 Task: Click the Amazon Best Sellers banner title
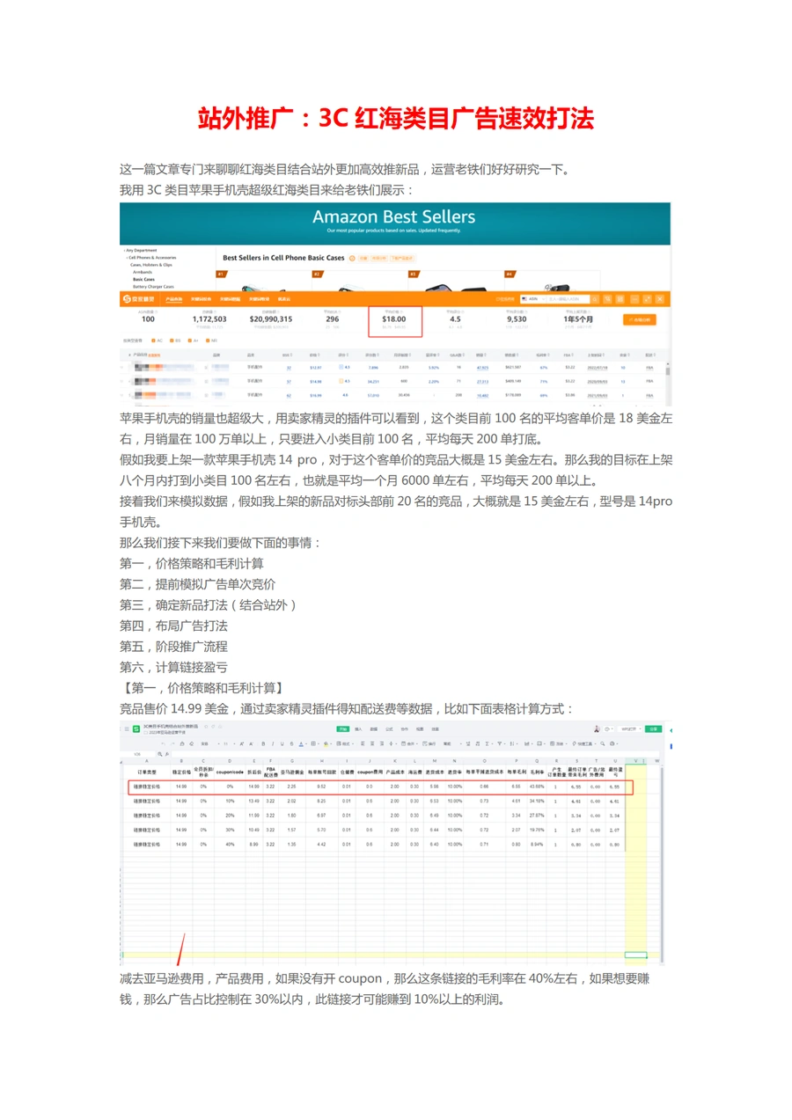[394, 216]
